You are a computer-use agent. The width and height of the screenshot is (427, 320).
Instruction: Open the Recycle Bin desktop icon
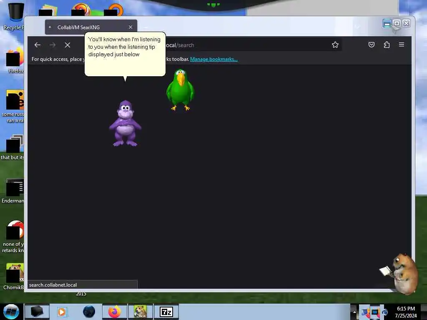pos(14,16)
